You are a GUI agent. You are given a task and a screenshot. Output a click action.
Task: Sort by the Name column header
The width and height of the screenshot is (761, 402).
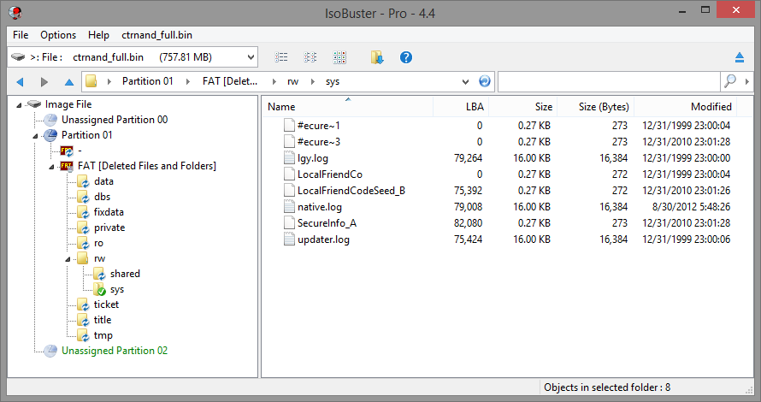pyautogui.click(x=347, y=106)
